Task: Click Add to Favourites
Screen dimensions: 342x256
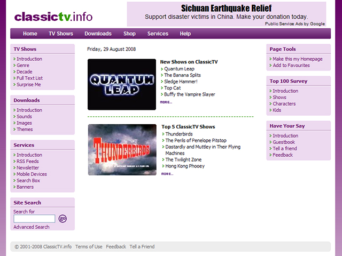Action: (x=291, y=65)
